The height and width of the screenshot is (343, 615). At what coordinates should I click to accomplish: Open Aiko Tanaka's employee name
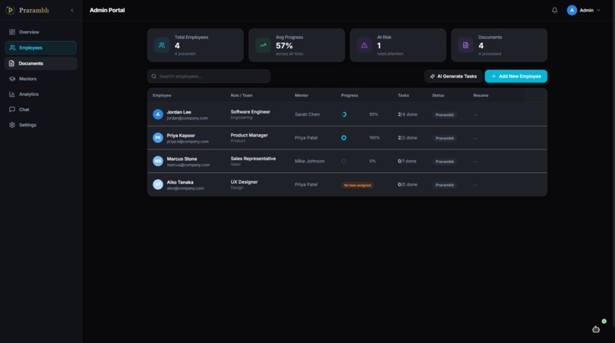(x=180, y=182)
